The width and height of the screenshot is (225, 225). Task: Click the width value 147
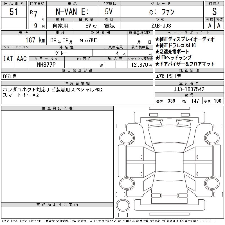(x=195, y=101)
